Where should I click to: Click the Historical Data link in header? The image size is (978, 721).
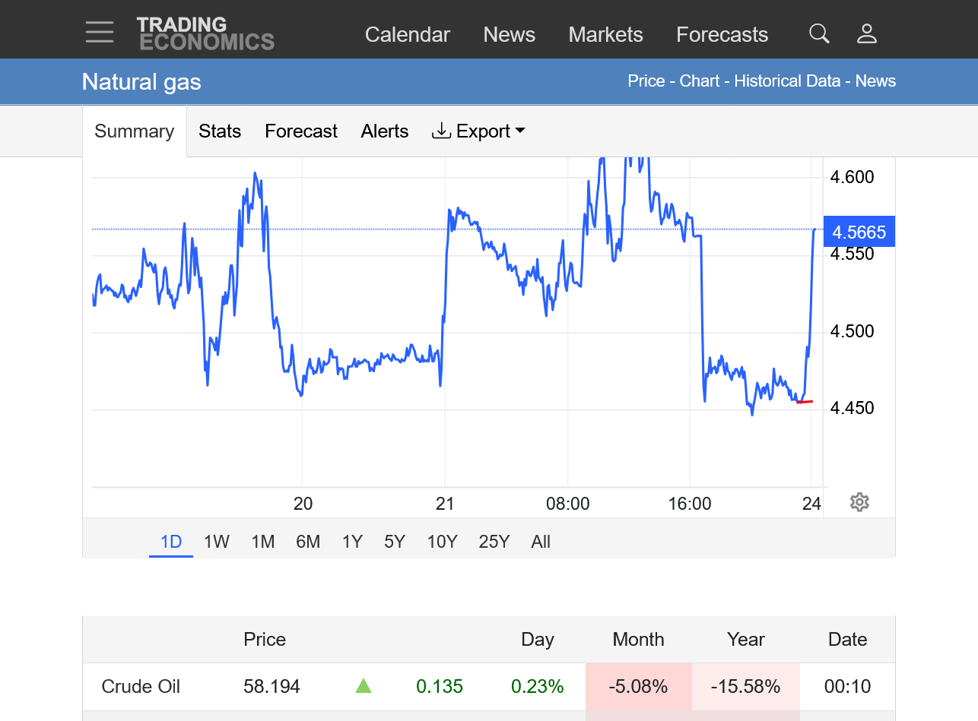786,81
